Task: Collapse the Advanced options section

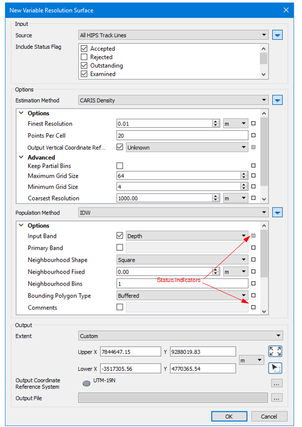Action: click(x=21, y=157)
